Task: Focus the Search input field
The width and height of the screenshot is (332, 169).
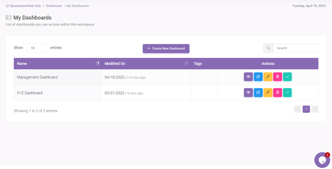Action: 296,48
